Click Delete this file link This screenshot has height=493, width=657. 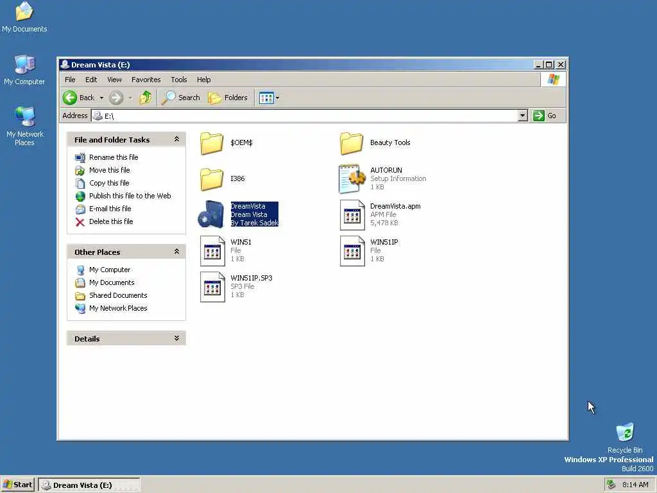(x=111, y=221)
